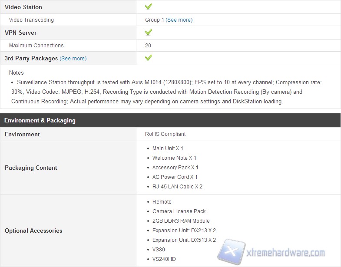341x267 pixels.
Task: Select '2GB DDR3 RAM Module' accessory entry
Action: (x=181, y=221)
